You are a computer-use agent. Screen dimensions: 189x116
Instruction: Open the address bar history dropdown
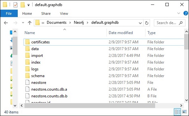tap(140, 23)
